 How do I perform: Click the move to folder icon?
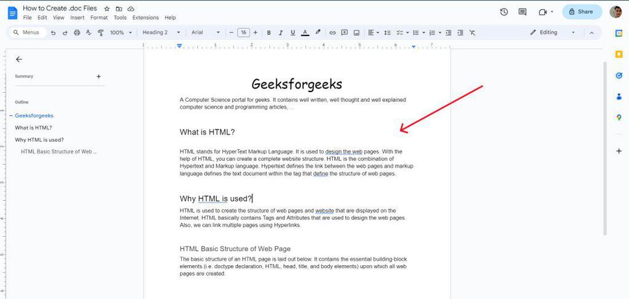[x=119, y=9]
